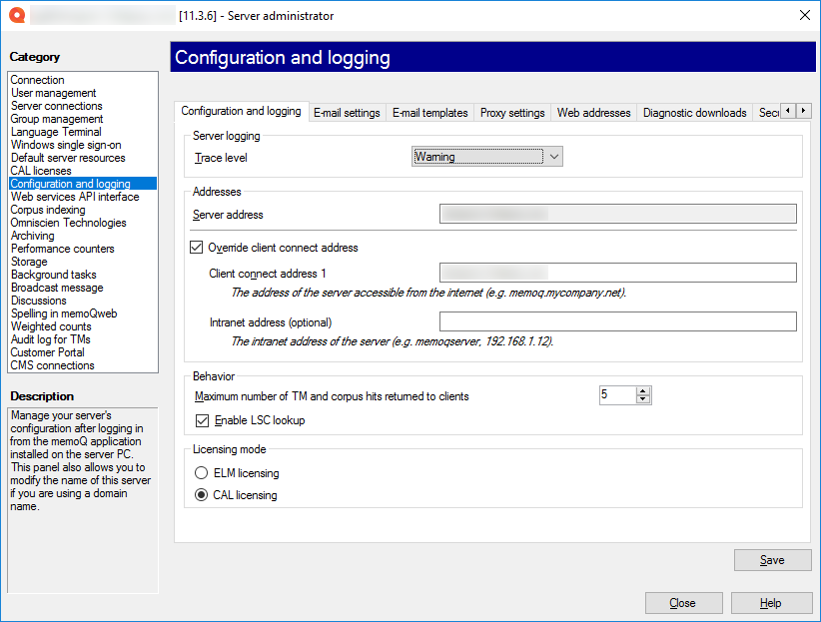Switch to the Web addresses tab
Screen dimensions: 821x622
[593, 112]
